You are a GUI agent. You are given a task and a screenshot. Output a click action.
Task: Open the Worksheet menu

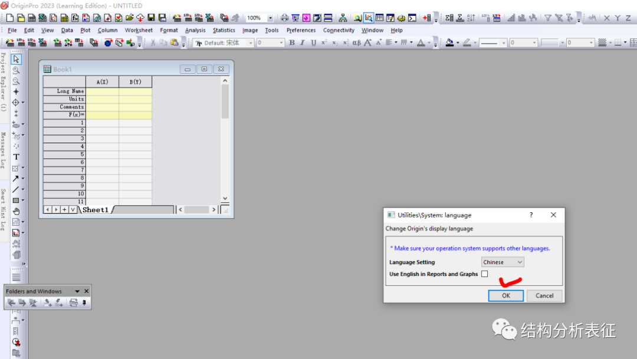click(139, 31)
